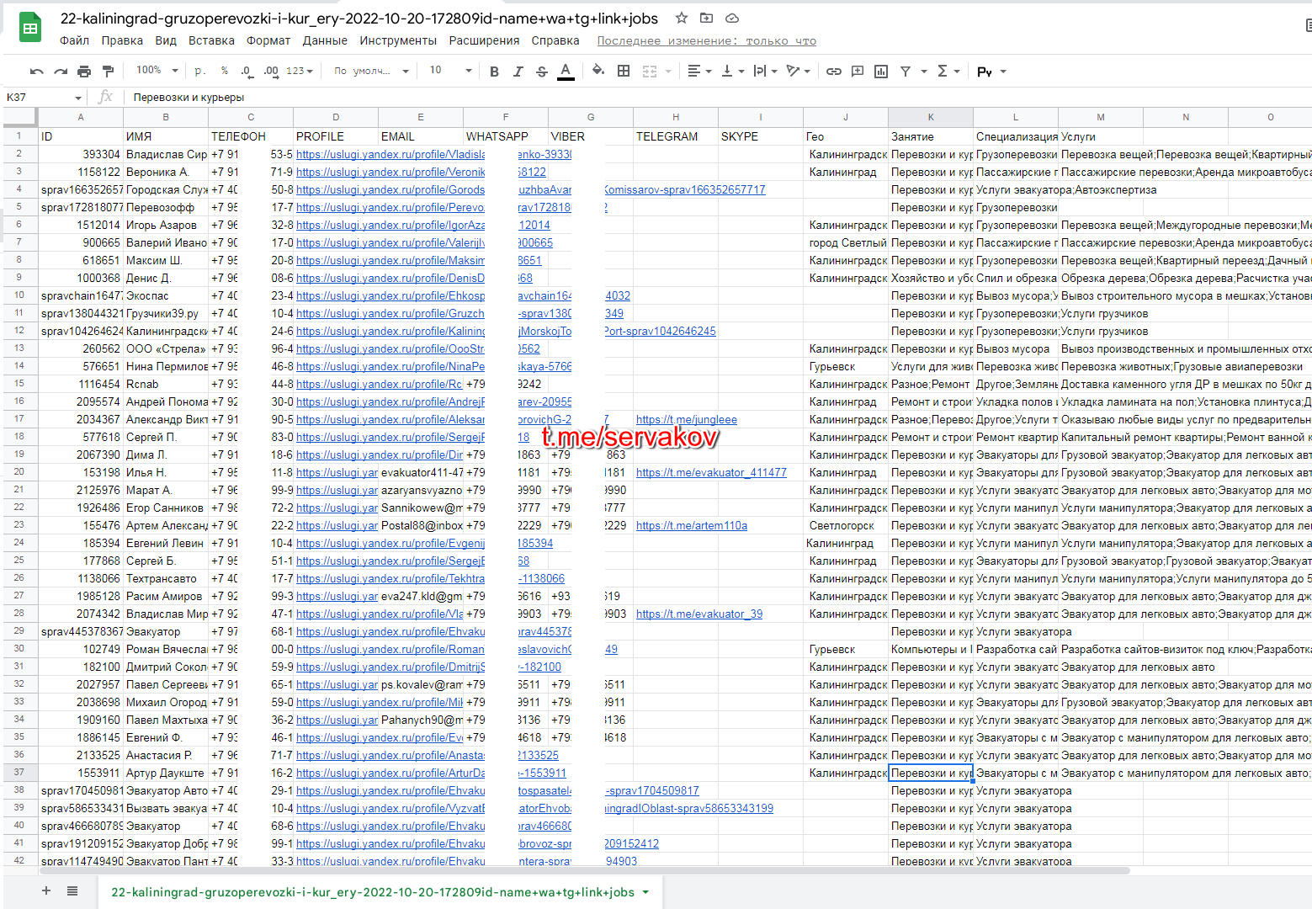1312x909 pixels.
Task: Click the Insert chart icon
Action: (881, 72)
